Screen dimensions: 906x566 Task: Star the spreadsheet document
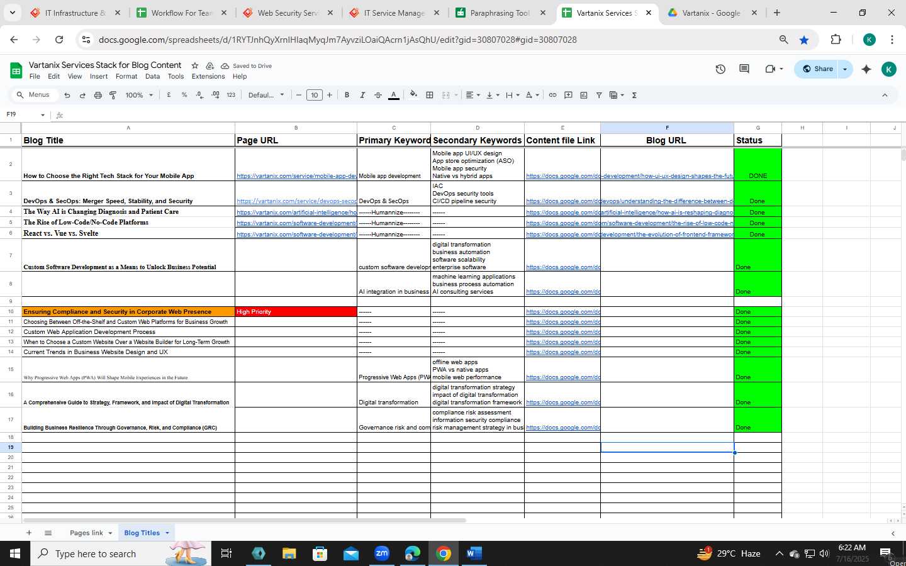coord(195,65)
